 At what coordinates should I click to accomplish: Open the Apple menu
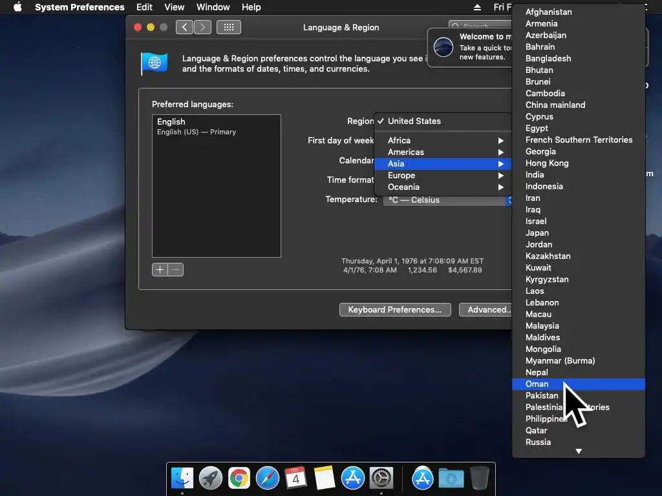click(17, 6)
